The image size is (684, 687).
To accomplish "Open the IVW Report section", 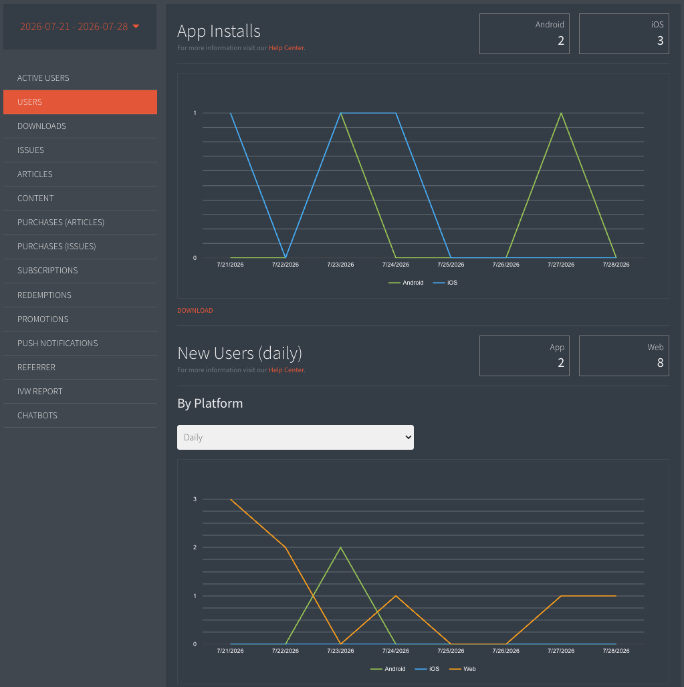I will [80, 391].
